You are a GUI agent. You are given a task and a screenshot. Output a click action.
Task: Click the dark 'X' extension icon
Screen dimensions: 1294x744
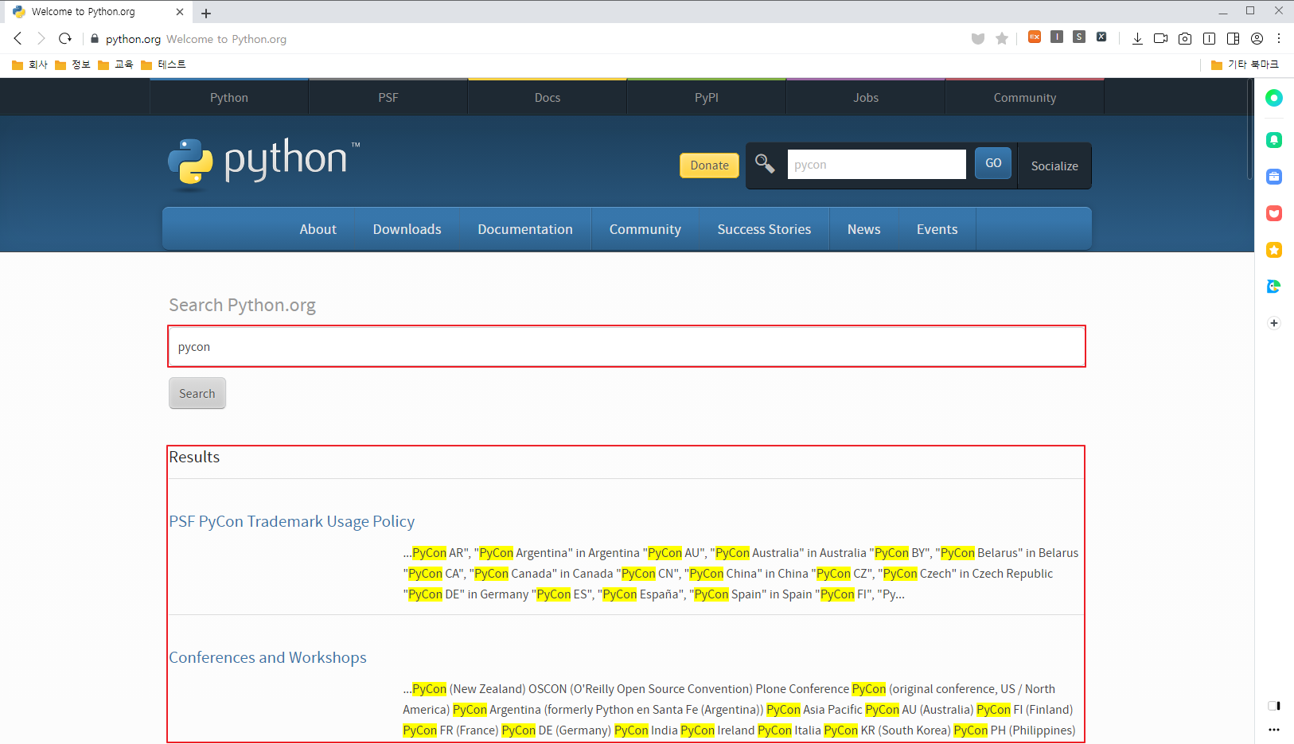(1101, 37)
